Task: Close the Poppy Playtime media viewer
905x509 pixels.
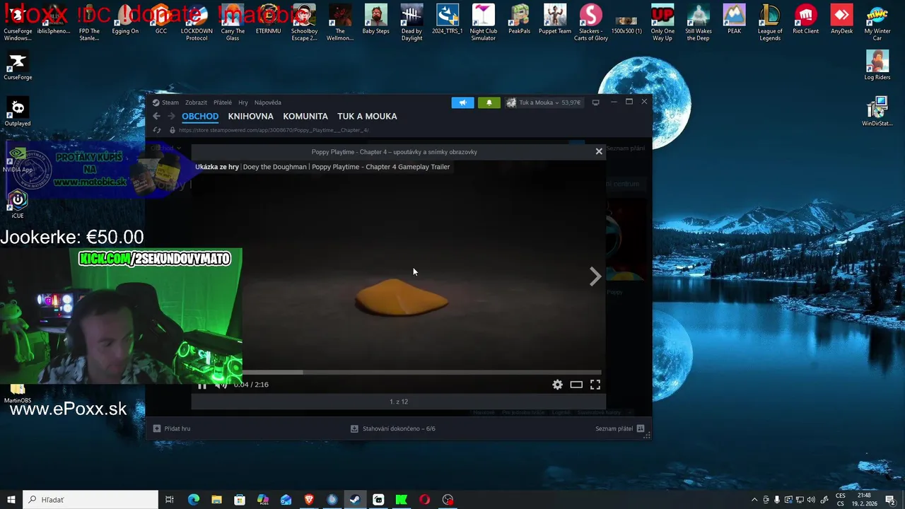Action: pos(599,151)
